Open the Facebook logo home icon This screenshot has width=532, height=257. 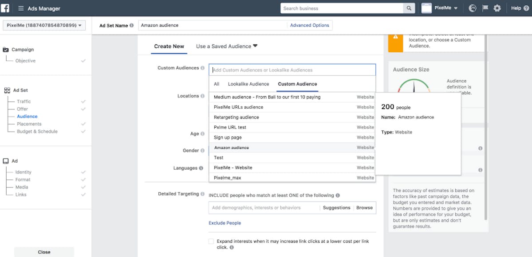point(5,8)
